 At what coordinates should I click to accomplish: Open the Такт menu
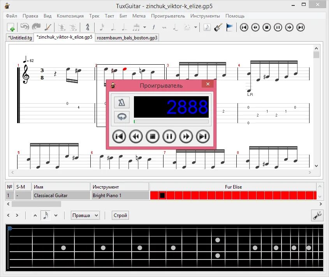109,16
